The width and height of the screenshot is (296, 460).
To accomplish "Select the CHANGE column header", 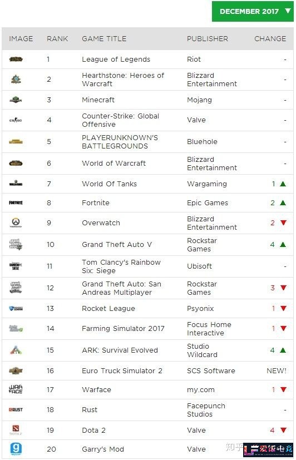I will tap(270, 39).
